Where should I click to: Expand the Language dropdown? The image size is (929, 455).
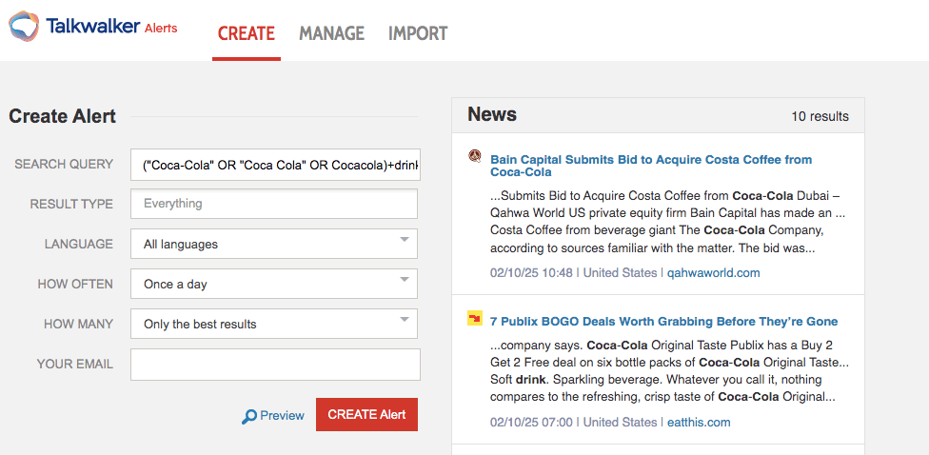(274, 244)
